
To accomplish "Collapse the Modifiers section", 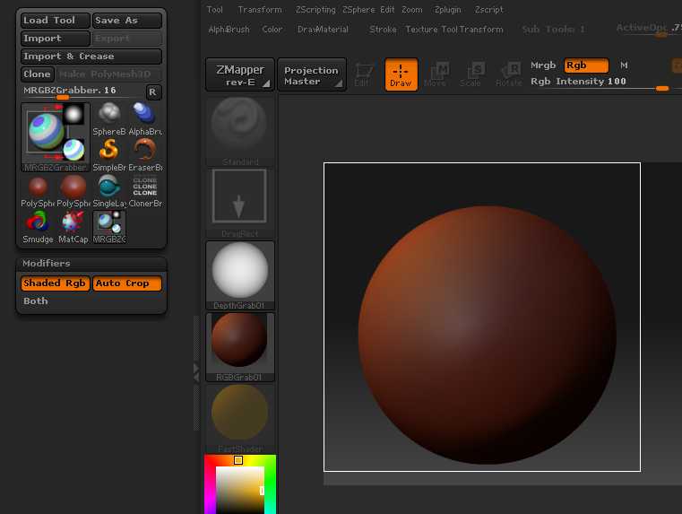I will click(47, 264).
